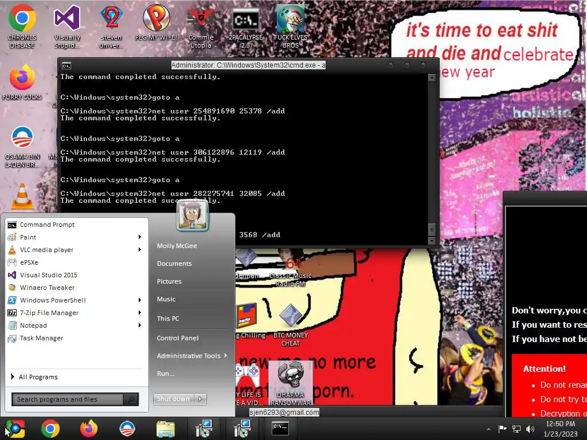Click the Search programs and files box
Viewport: 587px width, 440px height.
pos(68,399)
